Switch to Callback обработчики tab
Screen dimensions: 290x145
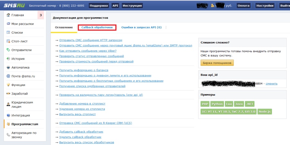(97, 27)
